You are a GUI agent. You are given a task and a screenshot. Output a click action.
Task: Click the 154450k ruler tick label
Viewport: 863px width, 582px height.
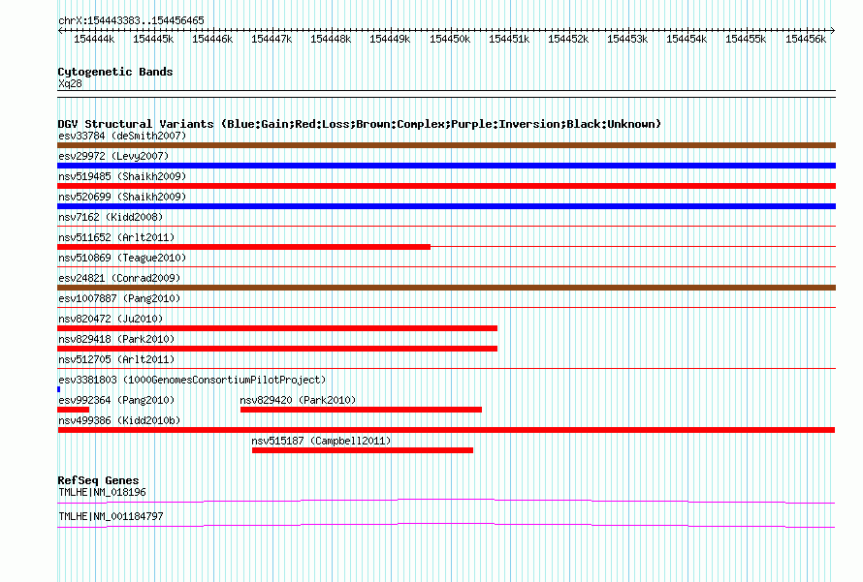pos(450,39)
